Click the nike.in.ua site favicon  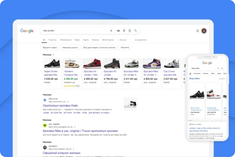coord(45,100)
